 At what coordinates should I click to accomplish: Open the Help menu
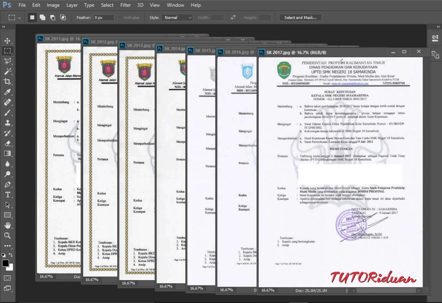(x=196, y=5)
